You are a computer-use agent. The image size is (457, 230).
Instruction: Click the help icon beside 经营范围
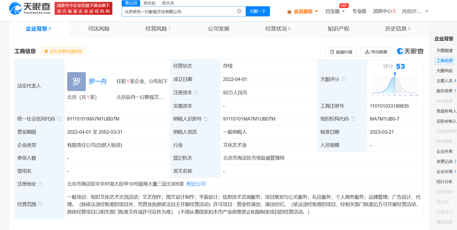[x=40, y=205]
